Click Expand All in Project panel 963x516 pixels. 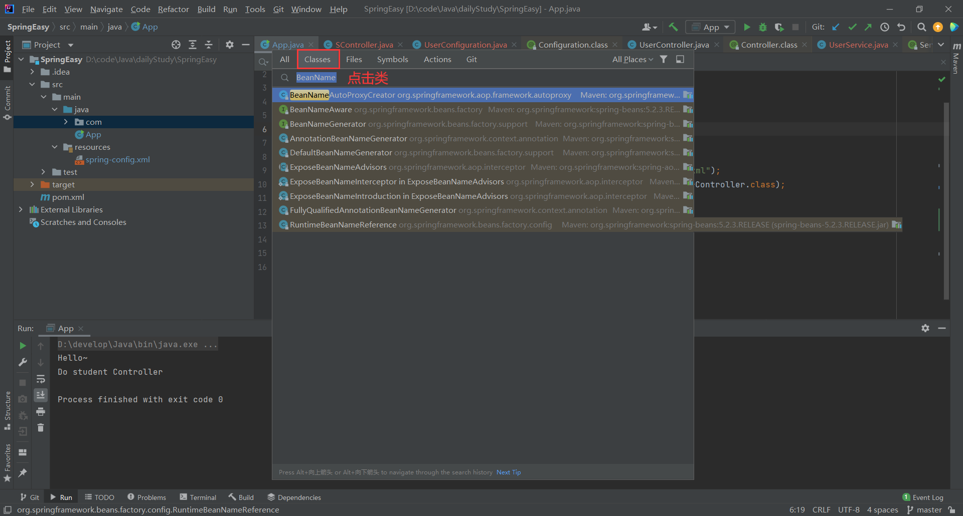tap(193, 45)
